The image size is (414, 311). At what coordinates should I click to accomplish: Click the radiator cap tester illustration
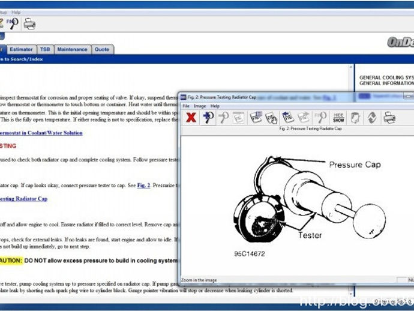point(310,199)
